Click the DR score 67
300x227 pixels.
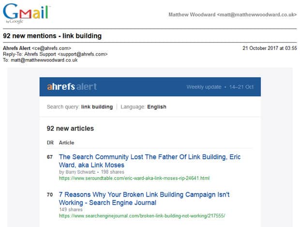pyautogui.click(x=50, y=157)
